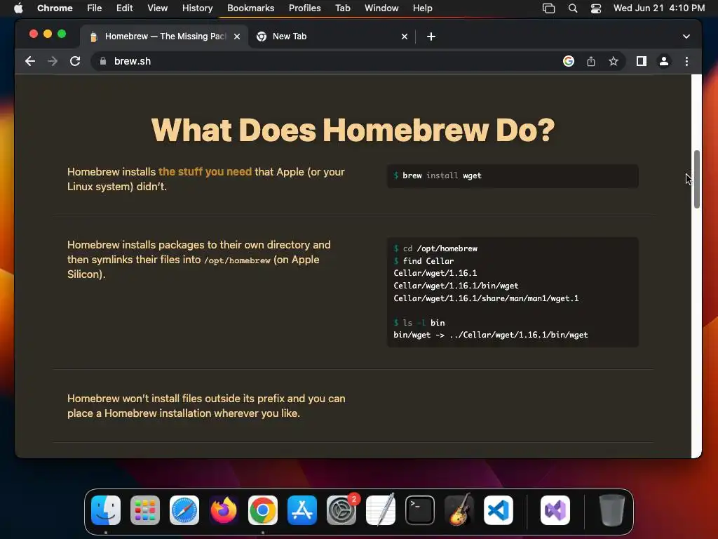Image resolution: width=718 pixels, height=539 pixels.
Task: Launch Safari from the Dock
Action: (184, 510)
